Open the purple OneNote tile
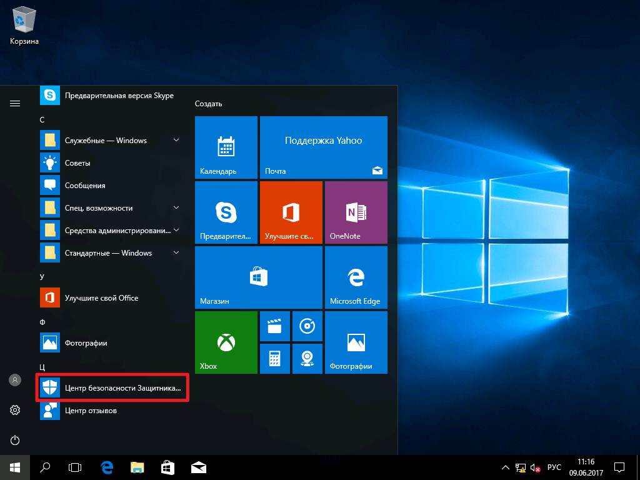Image resolution: width=640 pixels, height=480 pixels. pos(356,212)
